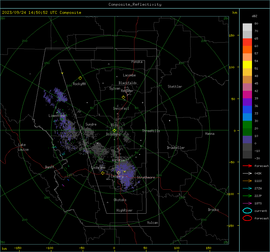The width and height of the screenshot is (270, 252).
Task: Select the light gray 70-80 dBZ swatch
Action: click(x=247, y=27)
